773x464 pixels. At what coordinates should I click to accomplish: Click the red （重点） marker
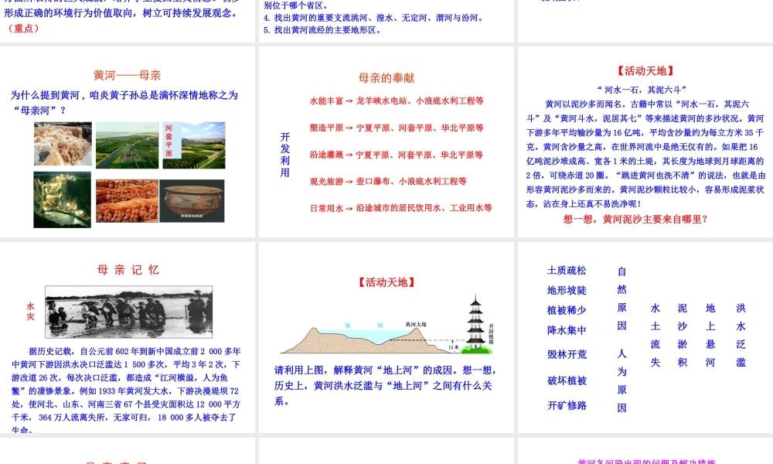tap(23, 29)
